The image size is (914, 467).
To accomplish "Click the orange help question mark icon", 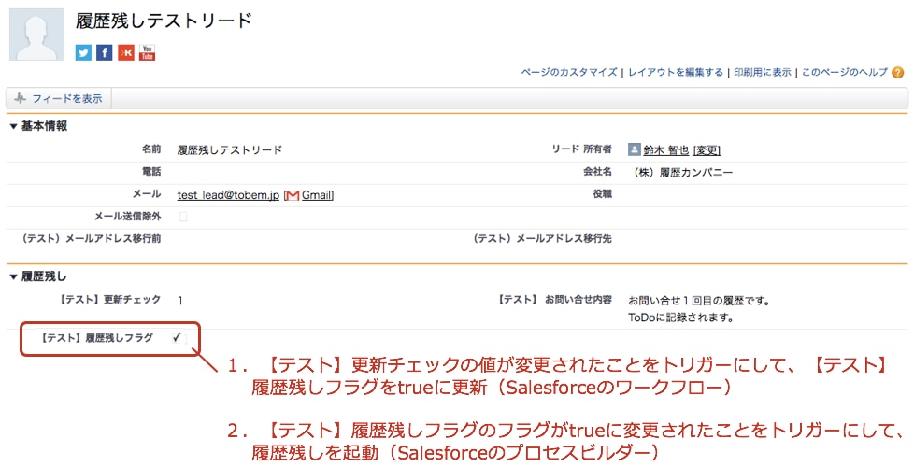I will point(898,73).
